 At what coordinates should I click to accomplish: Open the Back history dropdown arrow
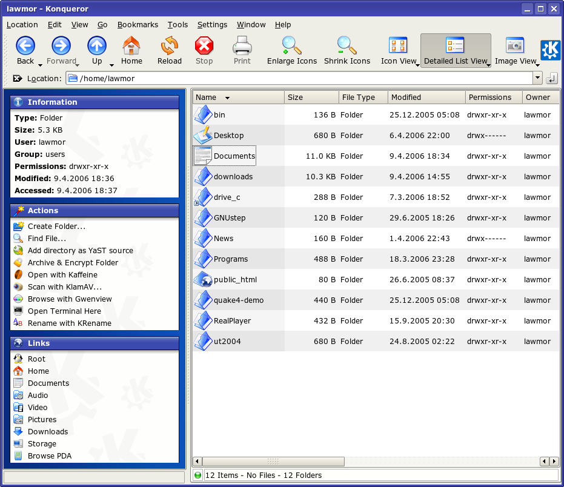(40, 65)
